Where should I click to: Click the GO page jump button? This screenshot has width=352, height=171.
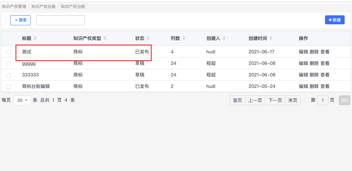[344, 101]
